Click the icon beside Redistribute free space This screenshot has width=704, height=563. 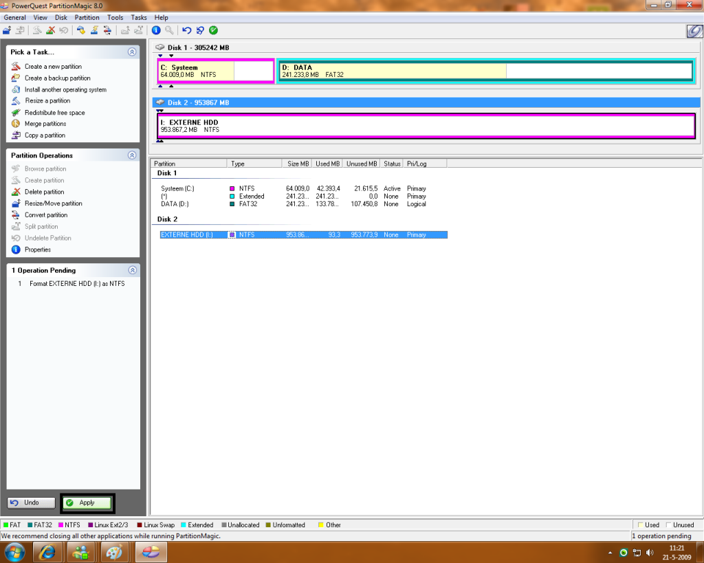click(x=16, y=112)
